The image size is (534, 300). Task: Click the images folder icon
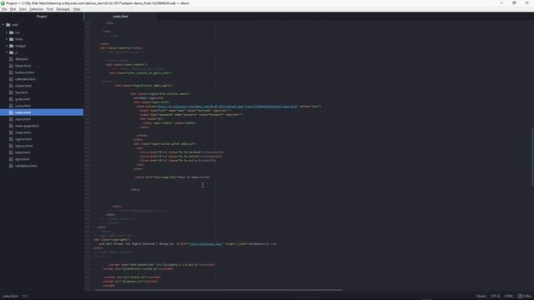[x=12, y=46]
